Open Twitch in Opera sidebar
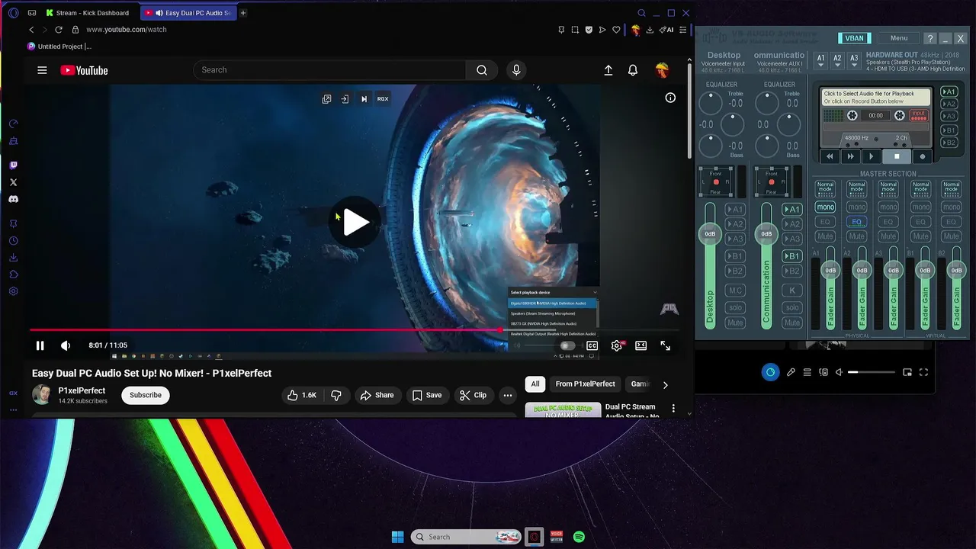Image resolution: width=976 pixels, height=549 pixels. click(13, 165)
